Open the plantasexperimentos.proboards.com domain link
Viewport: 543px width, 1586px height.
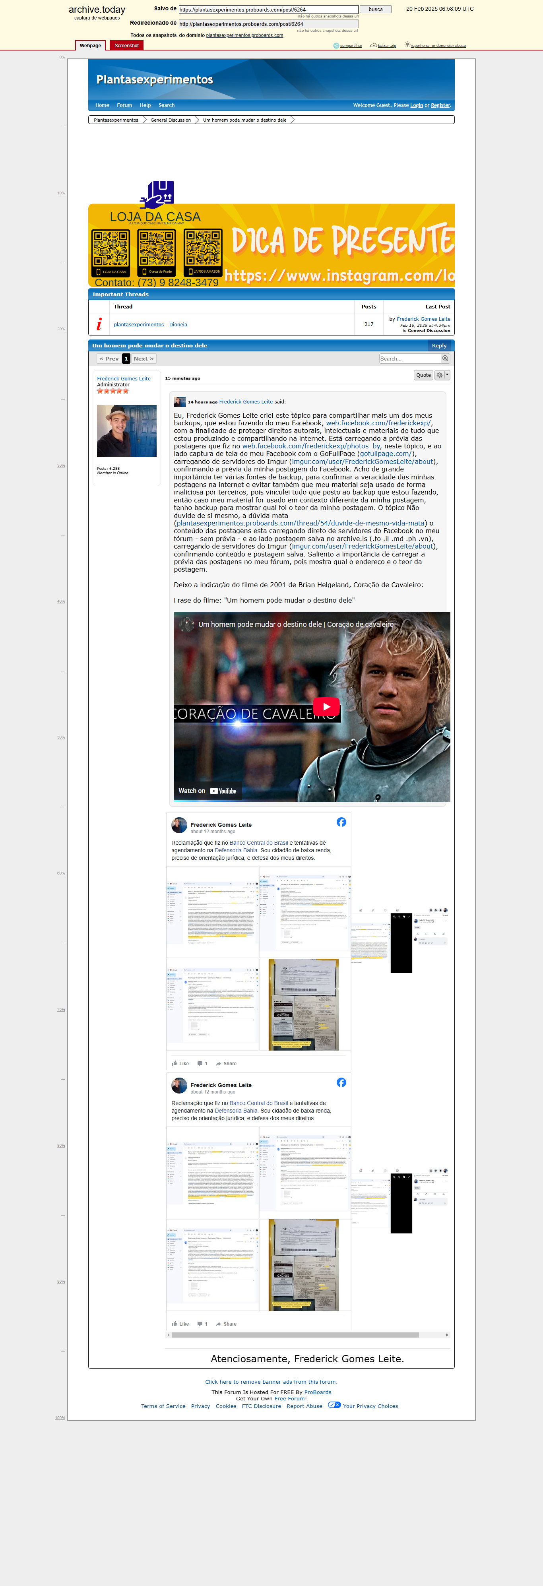coord(244,35)
